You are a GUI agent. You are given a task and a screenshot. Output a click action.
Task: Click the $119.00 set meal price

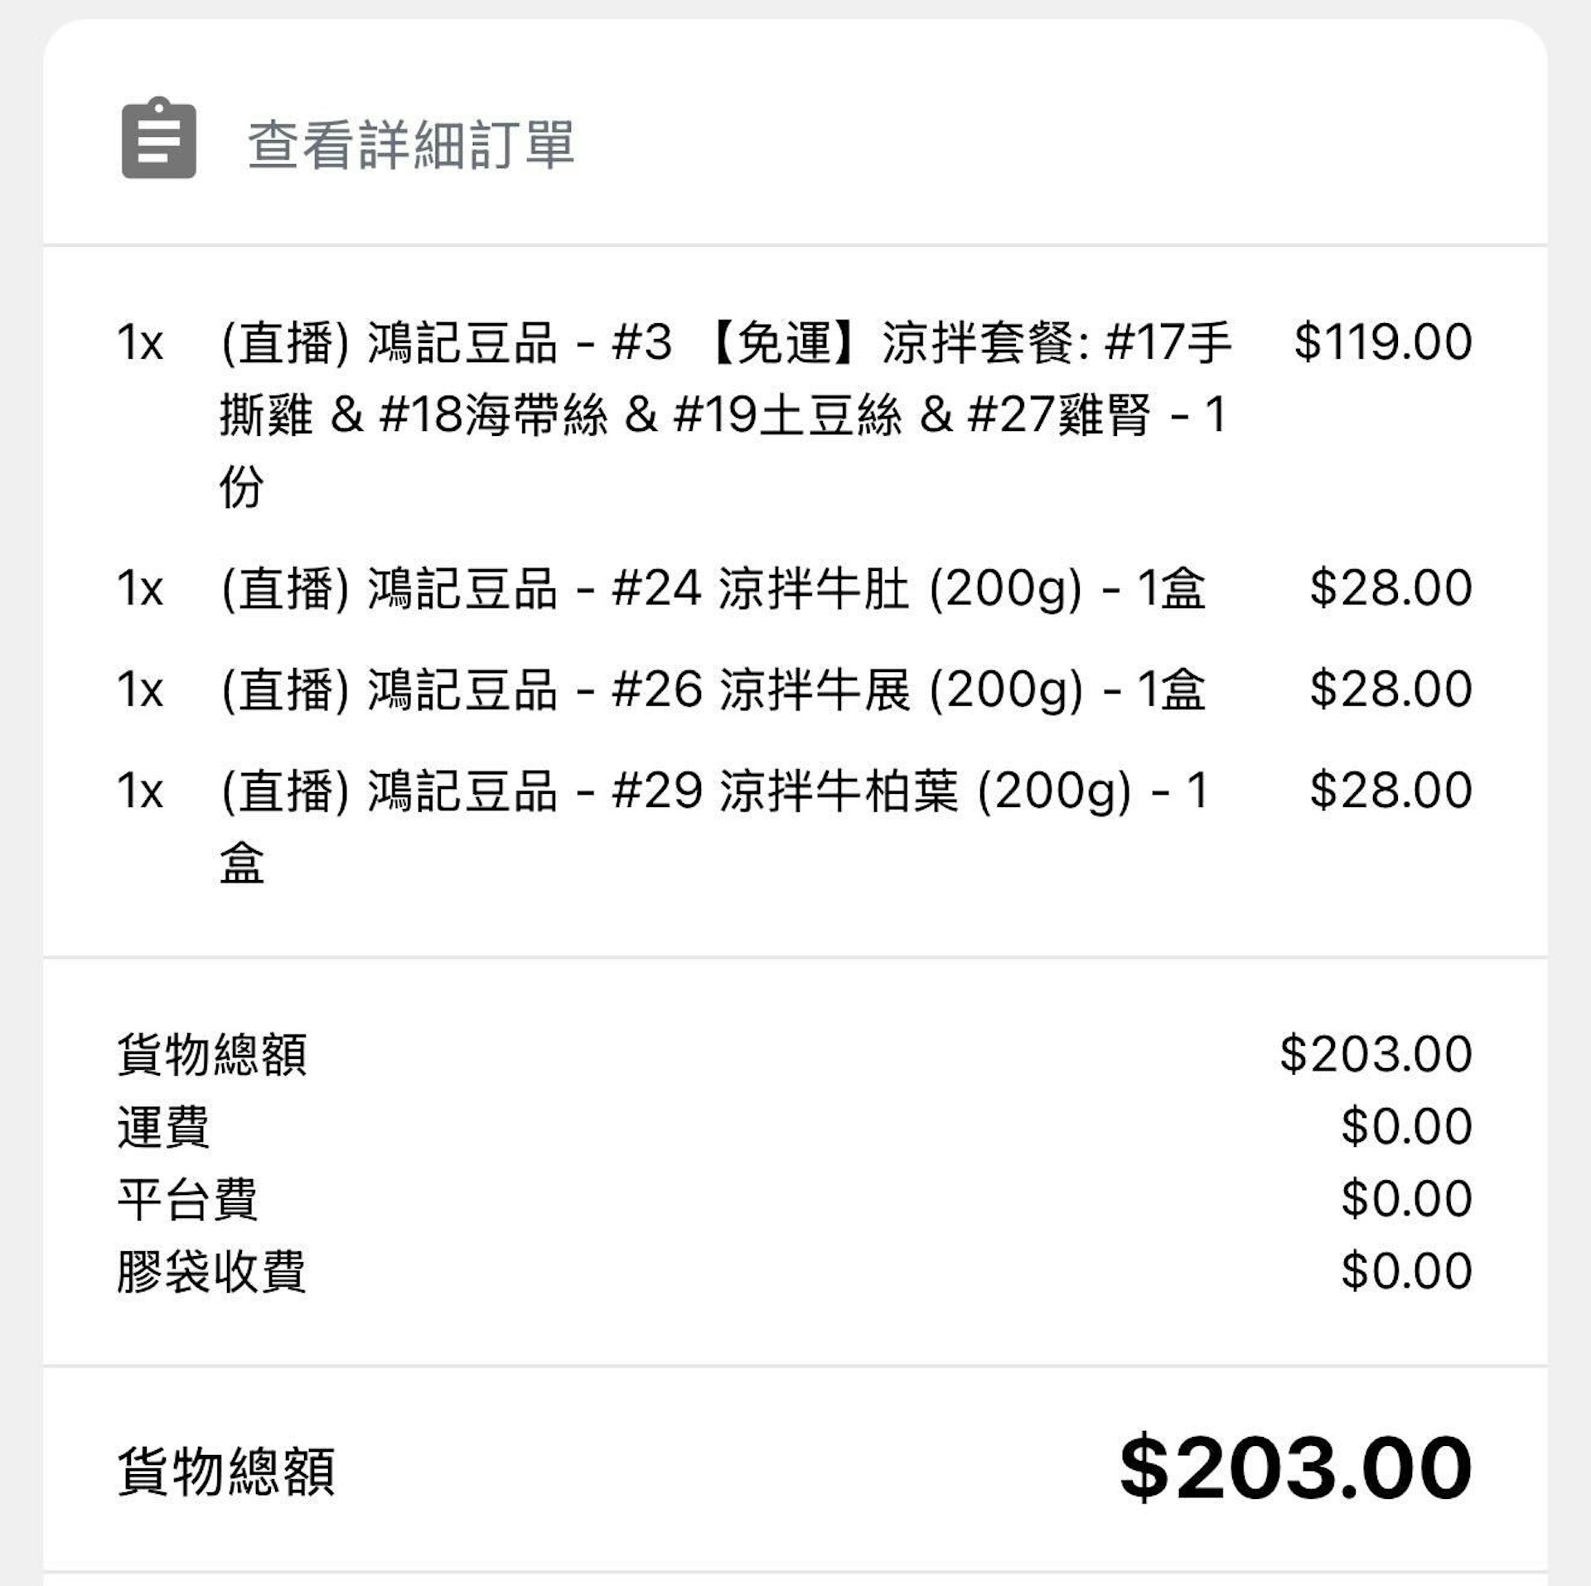[1383, 341]
